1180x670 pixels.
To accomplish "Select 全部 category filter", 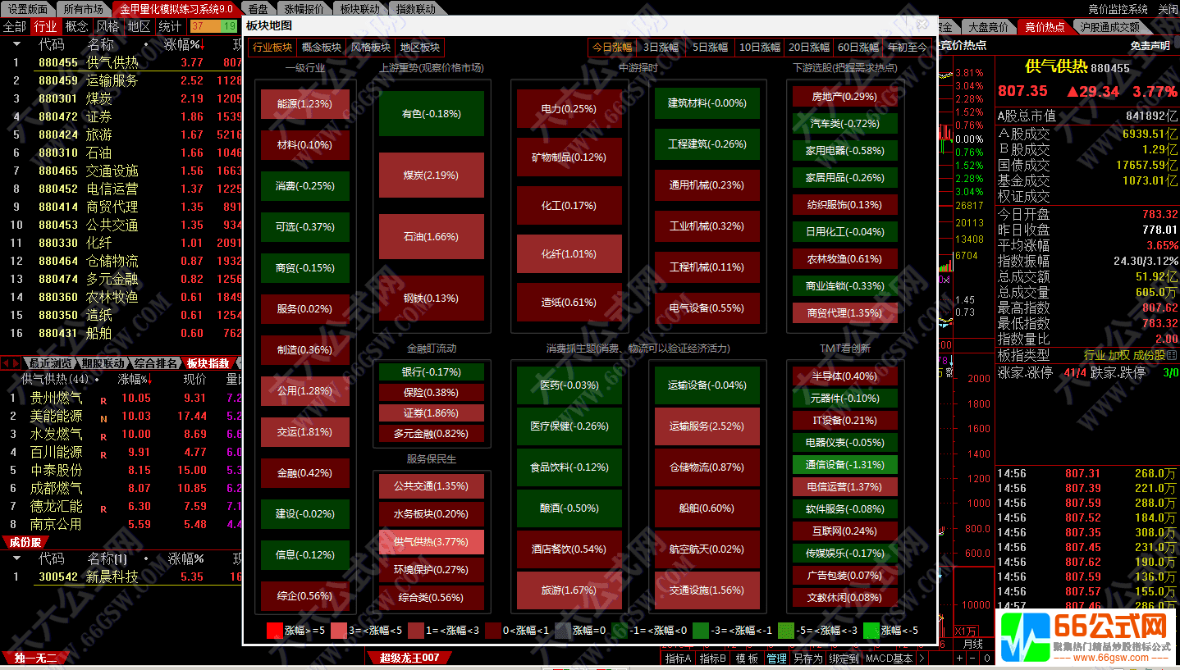I will pos(15,26).
